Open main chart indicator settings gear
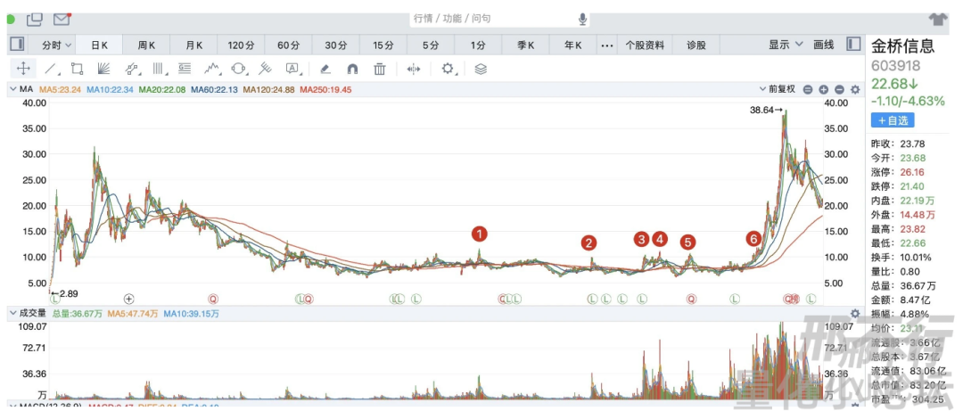 [x=855, y=90]
